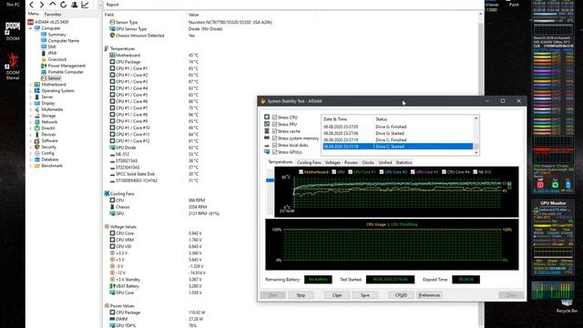The image size is (583, 328).
Task: Click the Database icon in tree
Action: (x=36, y=159)
